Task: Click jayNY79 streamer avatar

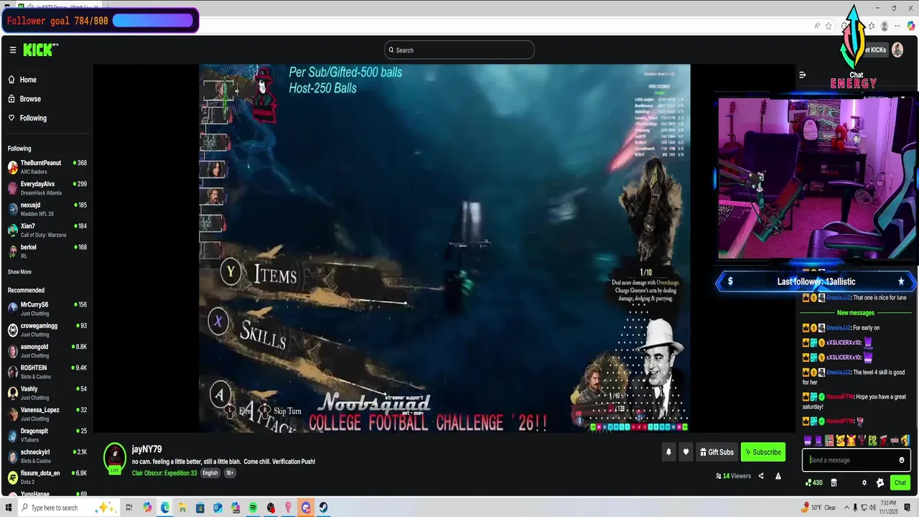Action: point(115,458)
